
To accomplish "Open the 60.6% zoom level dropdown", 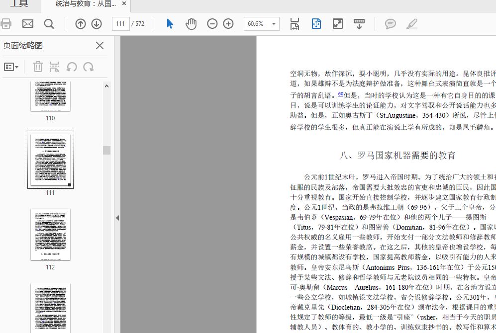I will (x=274, y=24).
